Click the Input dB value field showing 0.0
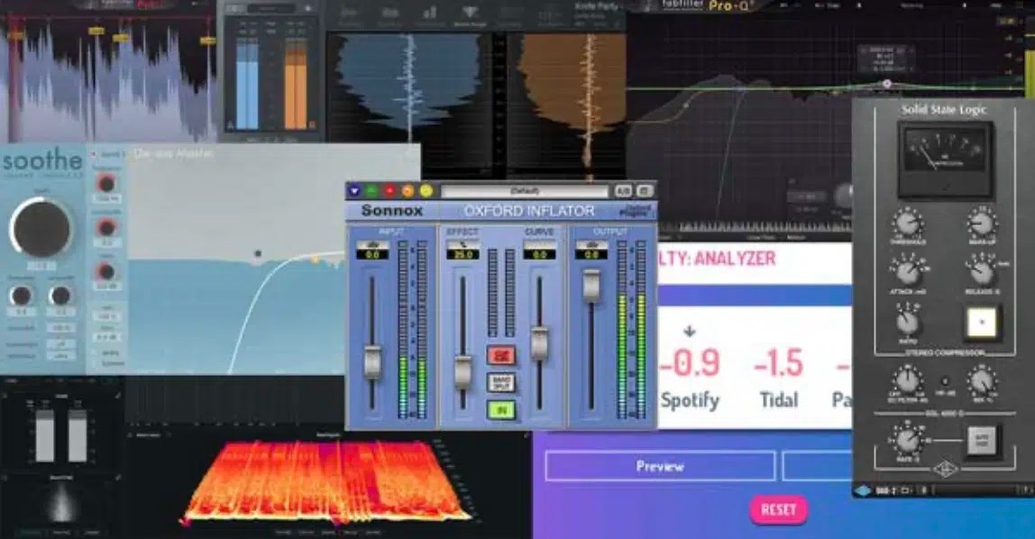The image size is (1035, 539). click(x=372, y=254)
